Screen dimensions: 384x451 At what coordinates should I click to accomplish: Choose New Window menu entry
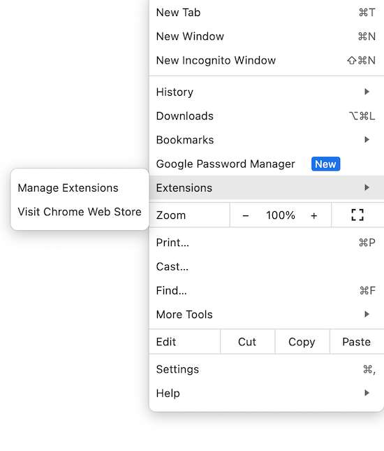(x=267, y=36)
